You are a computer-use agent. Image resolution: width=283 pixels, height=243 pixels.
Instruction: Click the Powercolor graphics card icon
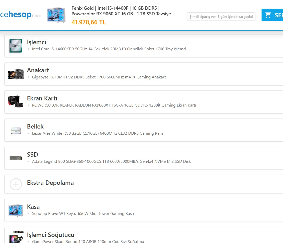tap(16, 101)
